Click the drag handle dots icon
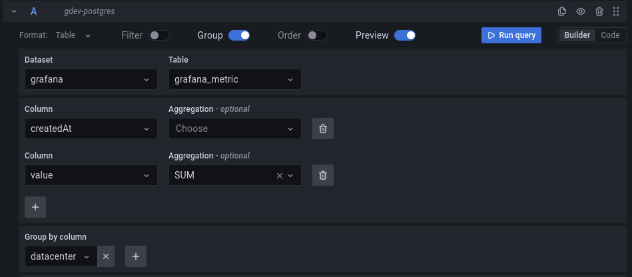Screen dimensions: 632x277 pos(617,11)
